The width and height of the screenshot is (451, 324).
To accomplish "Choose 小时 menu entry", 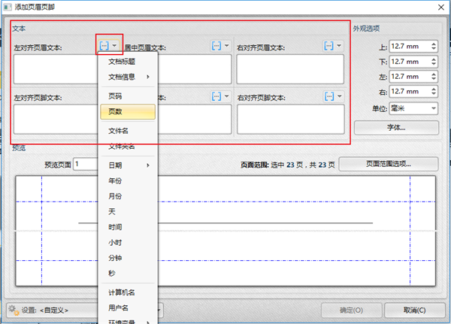I will point(128,242).
